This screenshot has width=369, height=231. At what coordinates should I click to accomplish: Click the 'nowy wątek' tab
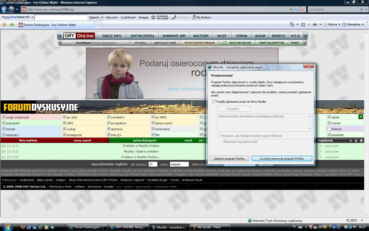click(x=83, y=140)
